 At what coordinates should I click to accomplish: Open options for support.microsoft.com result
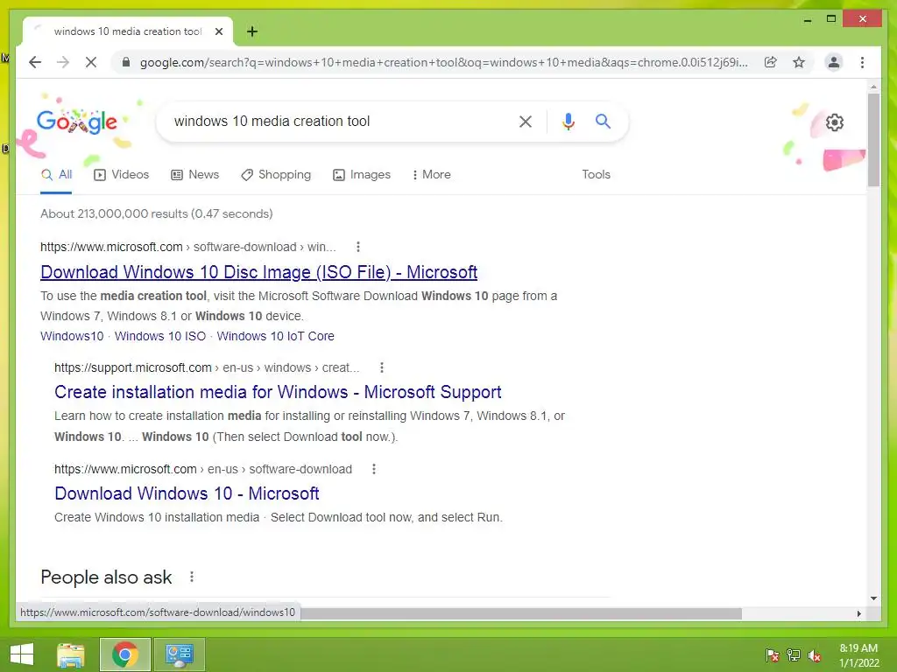pos(382,367)
